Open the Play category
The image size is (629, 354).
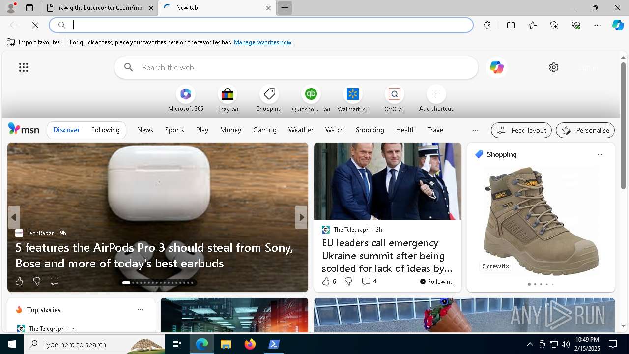tap(202, 130)
